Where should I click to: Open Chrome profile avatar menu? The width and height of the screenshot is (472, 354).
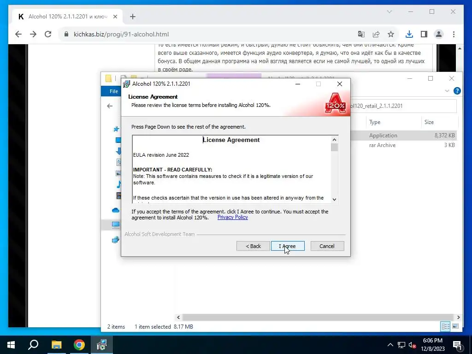(439, 34)
